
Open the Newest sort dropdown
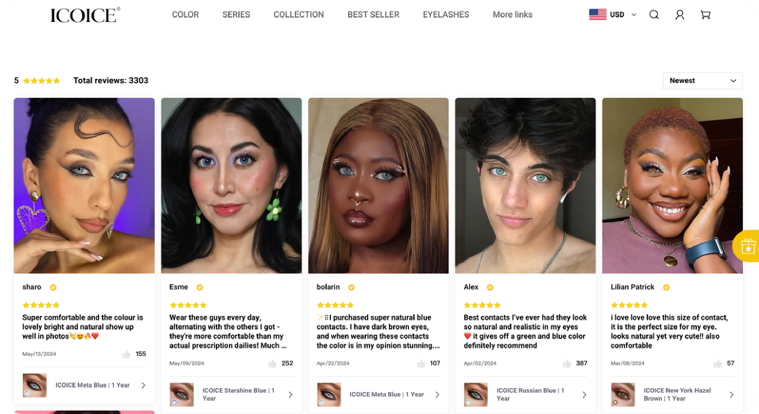tap(702, 81)
